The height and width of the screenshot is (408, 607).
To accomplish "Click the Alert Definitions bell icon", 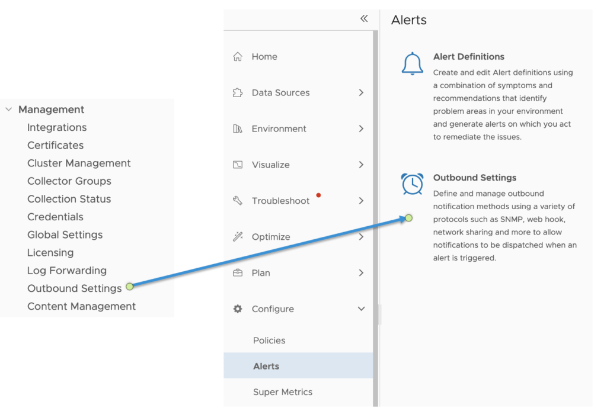I will (413, 63).
